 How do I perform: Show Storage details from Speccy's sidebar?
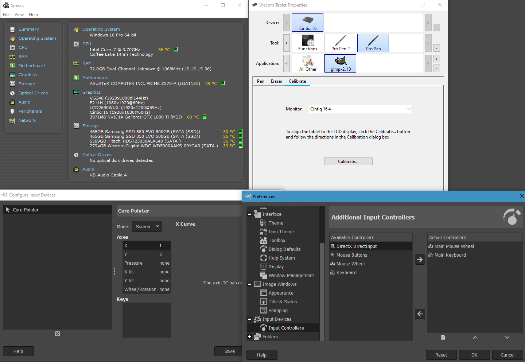(x=27, y=84)
